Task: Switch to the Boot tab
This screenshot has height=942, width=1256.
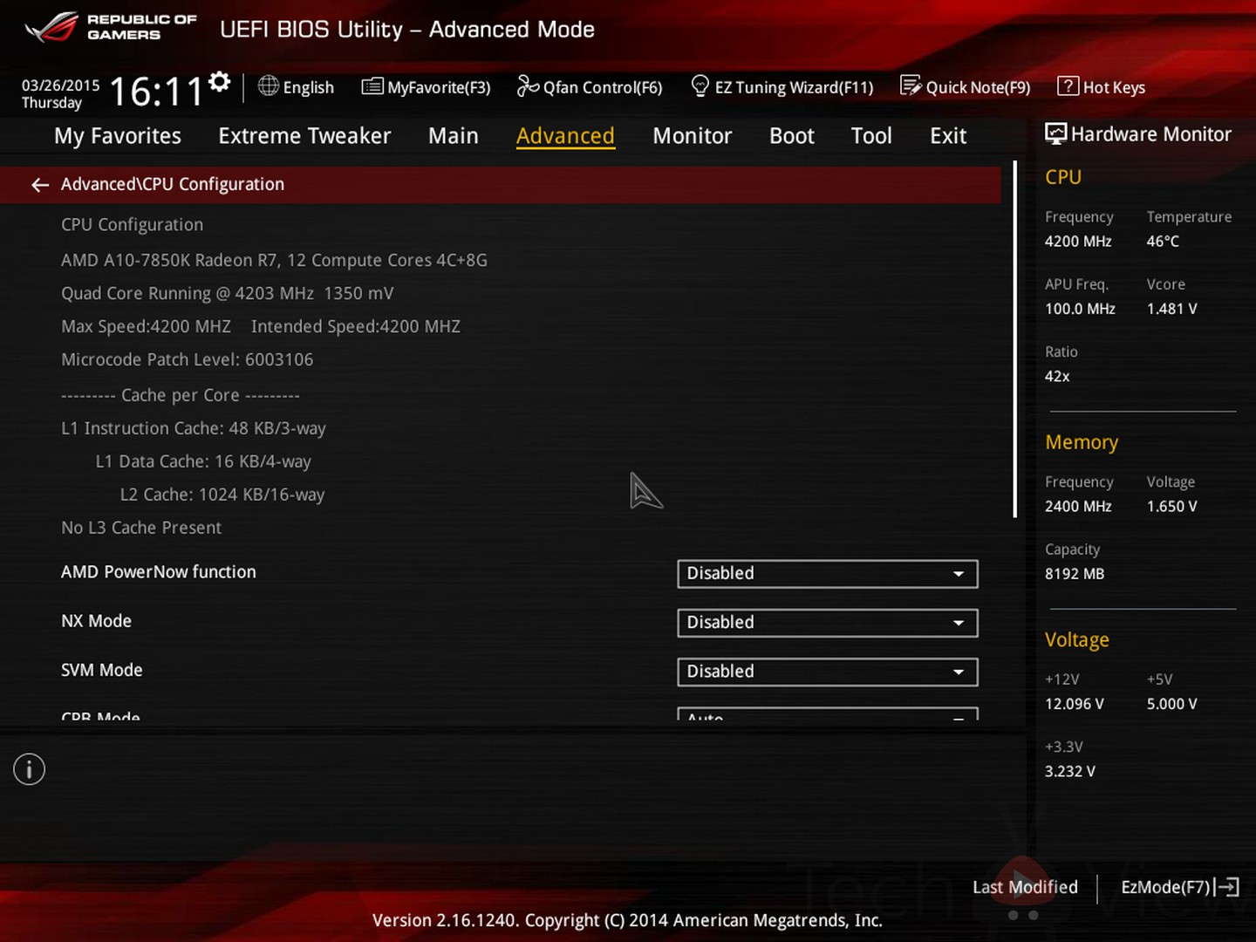Action: pyautogui.click(x=792, y=136)
